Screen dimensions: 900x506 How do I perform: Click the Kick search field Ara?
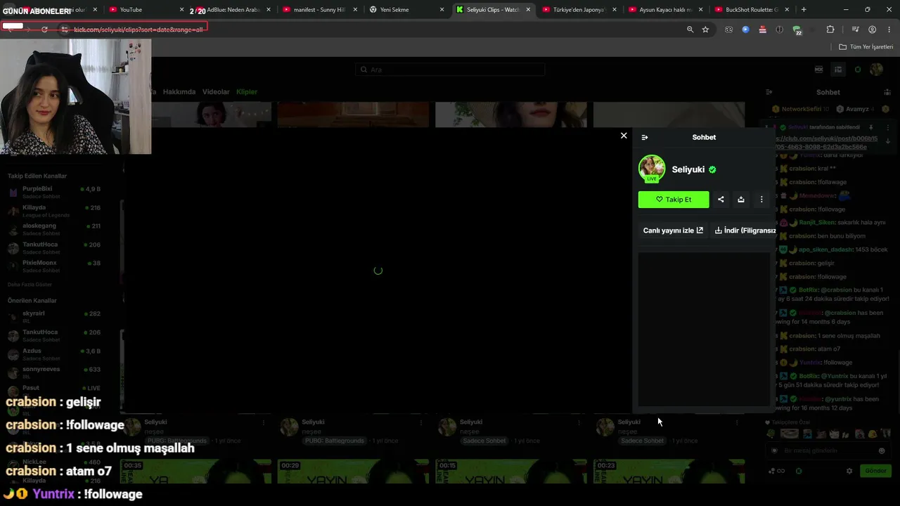click(x=450, y=70)
